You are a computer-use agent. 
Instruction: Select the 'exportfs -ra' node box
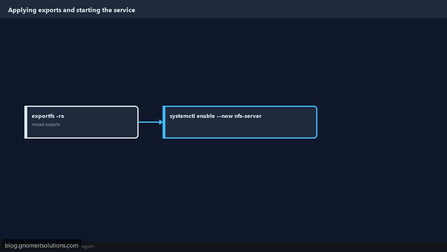point(82,122)
